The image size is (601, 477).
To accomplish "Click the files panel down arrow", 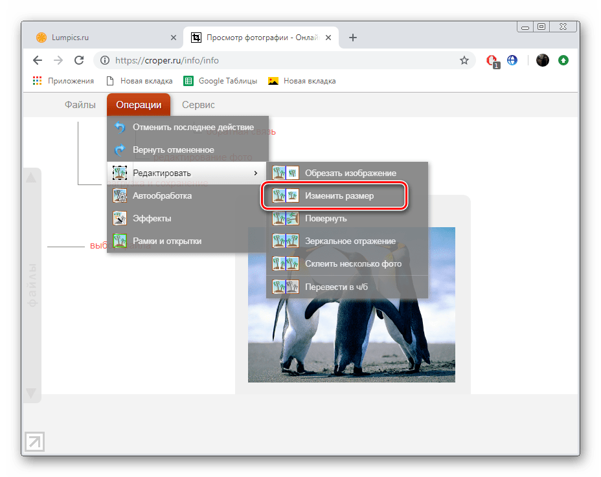I will [x=31, y=393].
